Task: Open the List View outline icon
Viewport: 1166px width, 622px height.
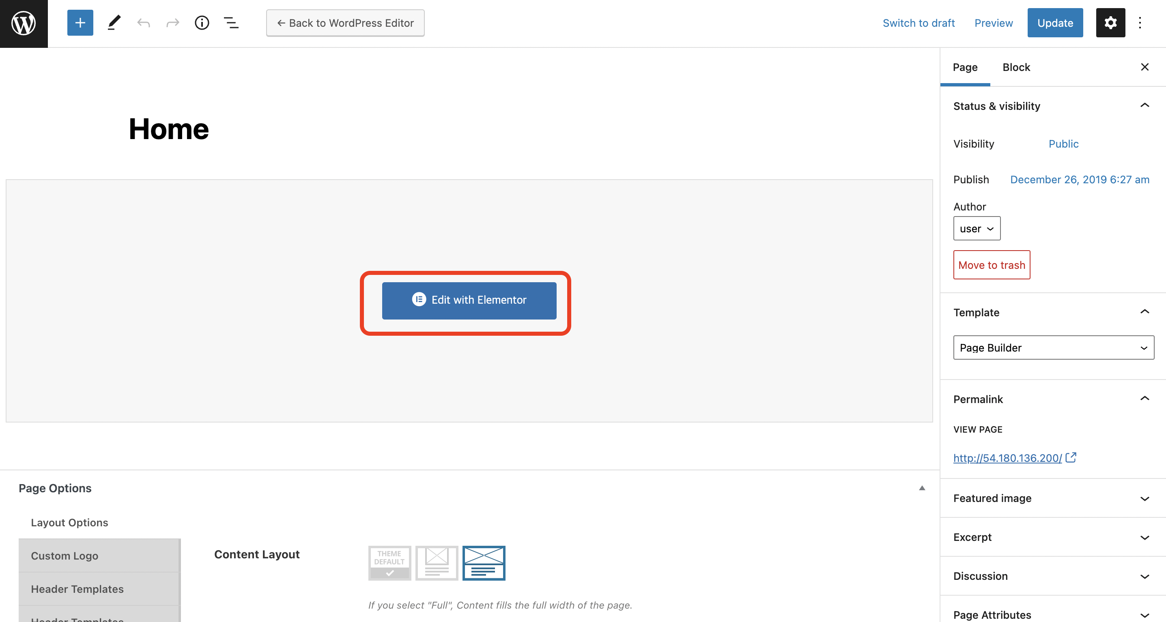Action: 231,23
